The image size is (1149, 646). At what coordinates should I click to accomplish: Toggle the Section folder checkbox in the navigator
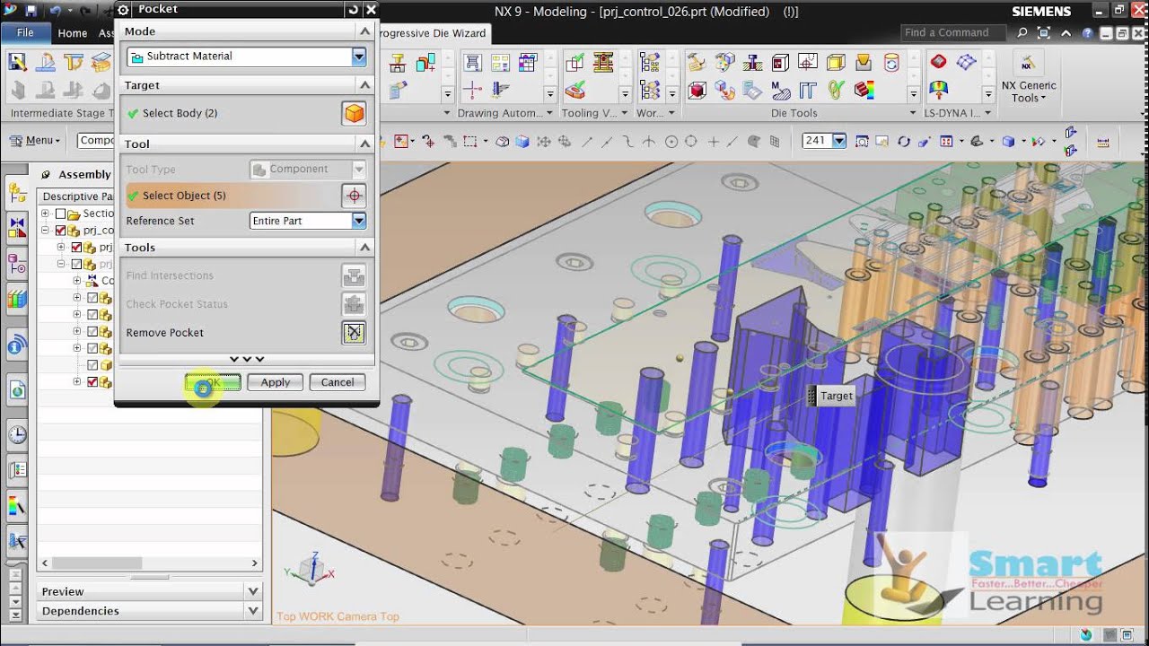[x=60, y=214]
